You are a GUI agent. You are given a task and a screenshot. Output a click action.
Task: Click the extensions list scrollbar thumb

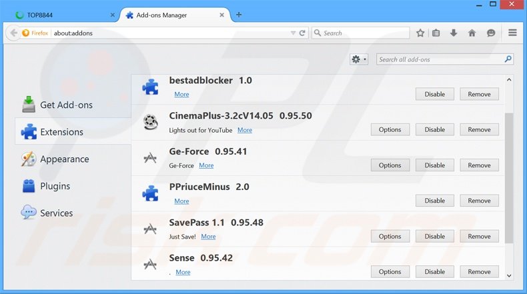(x=509, y=178)
